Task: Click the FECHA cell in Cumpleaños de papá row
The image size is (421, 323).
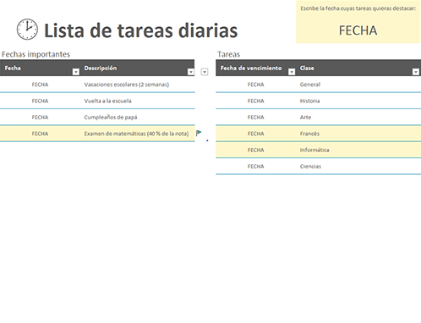Action: pos(40,117)
